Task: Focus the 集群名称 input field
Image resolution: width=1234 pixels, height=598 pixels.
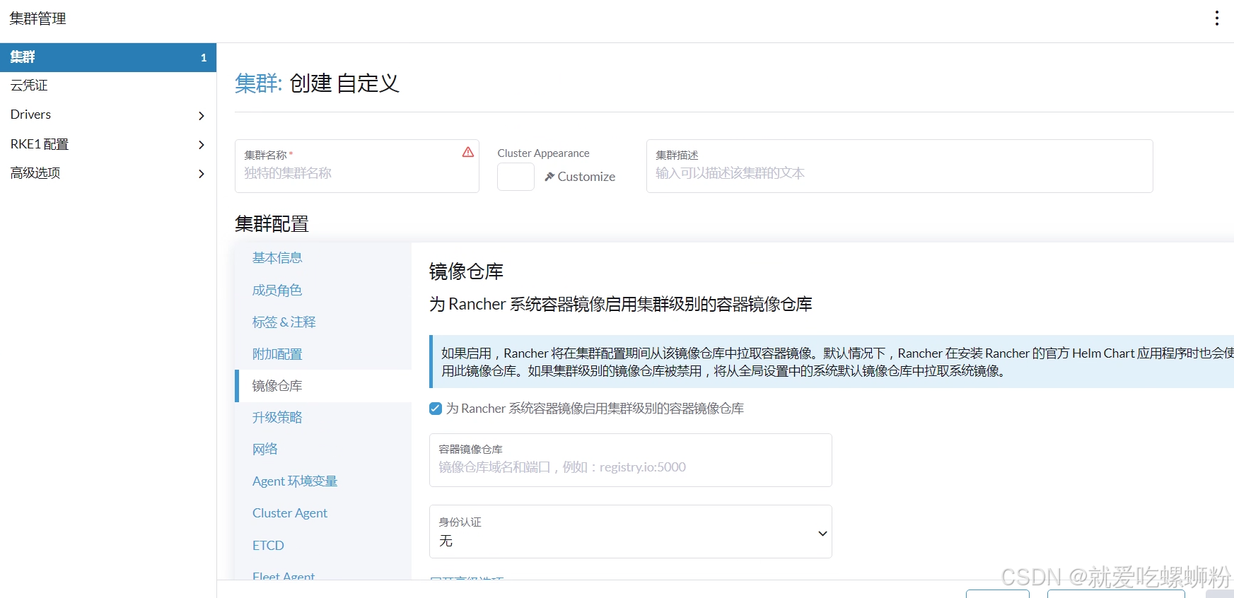Action: [357, 166]
